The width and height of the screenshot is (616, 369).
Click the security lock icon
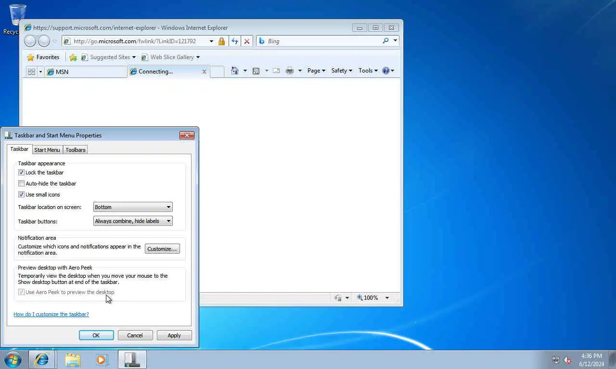click(221, 41)
